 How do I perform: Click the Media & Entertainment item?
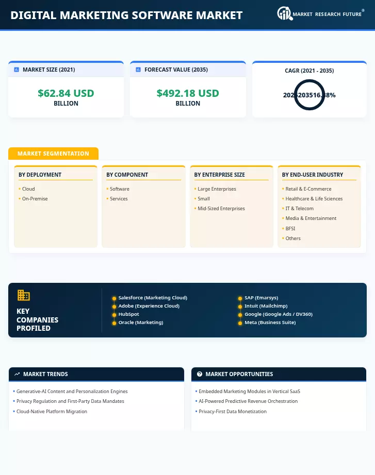[311, 218]
